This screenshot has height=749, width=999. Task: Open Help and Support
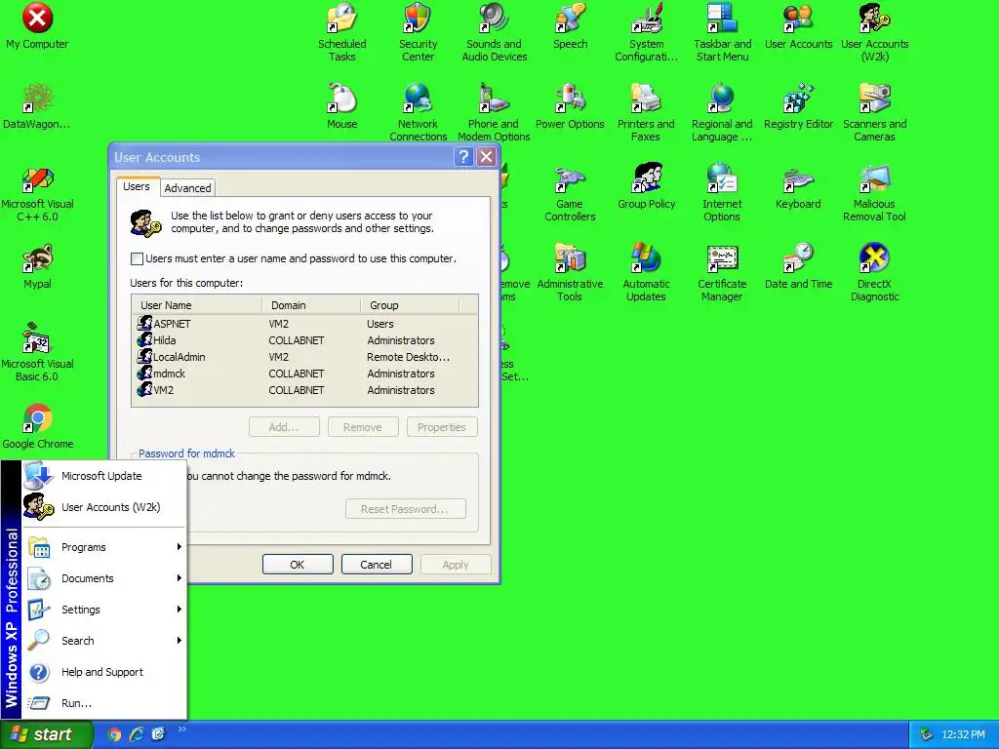point(105,672)
